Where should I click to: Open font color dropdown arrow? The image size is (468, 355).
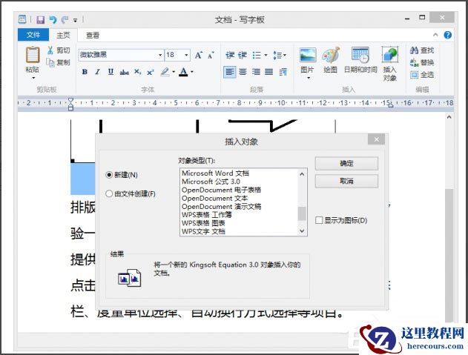[x=192, y=72]
